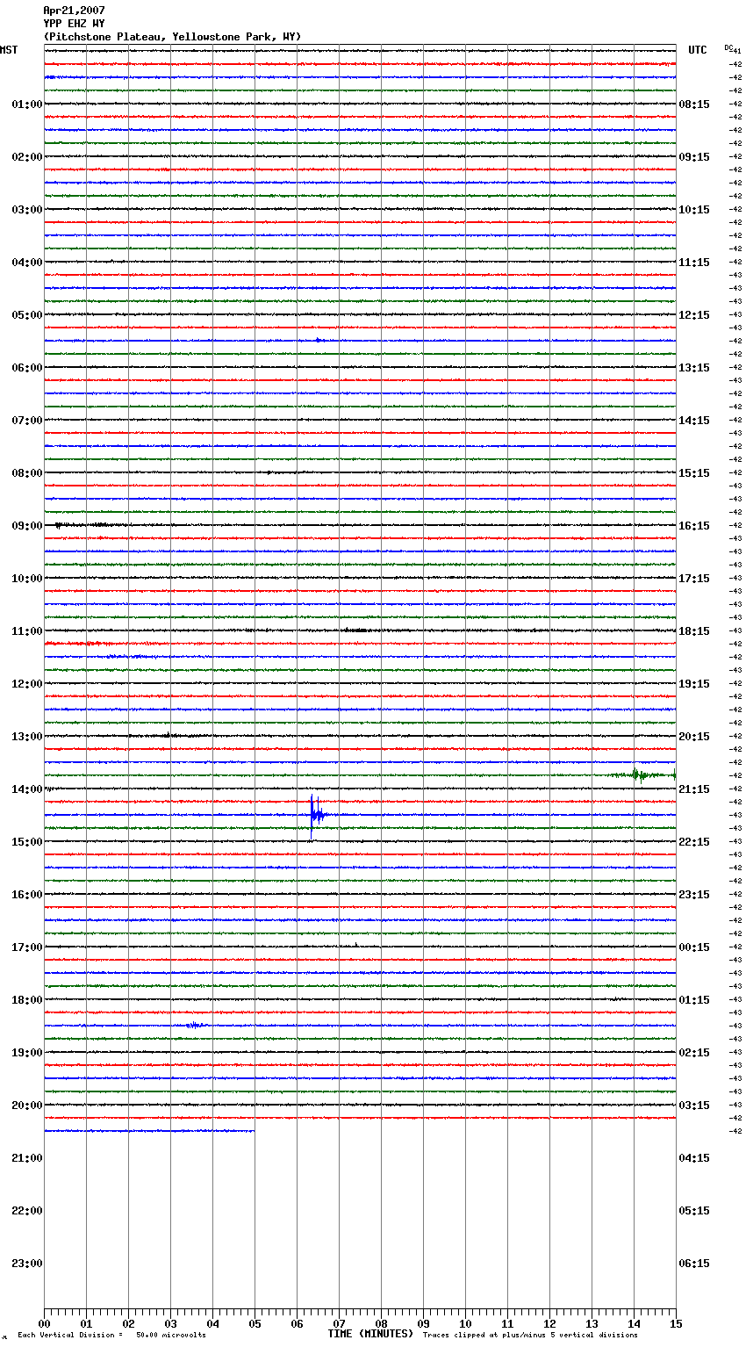This screenshot has height=1347, width=746.
Task: Select the 06:15 UTC time label
Action: pos(694,1264)
